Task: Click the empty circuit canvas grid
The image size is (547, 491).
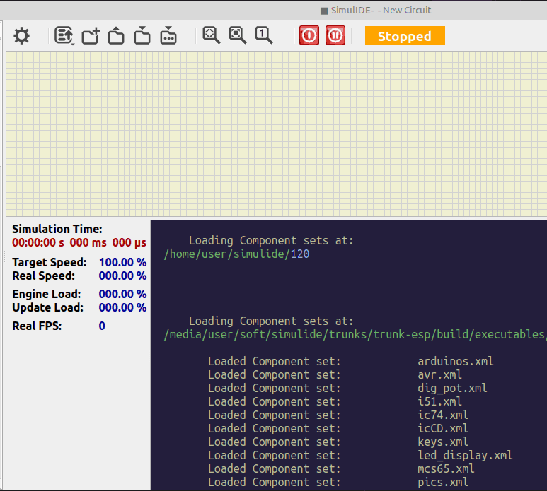Action: pos(276,133)
